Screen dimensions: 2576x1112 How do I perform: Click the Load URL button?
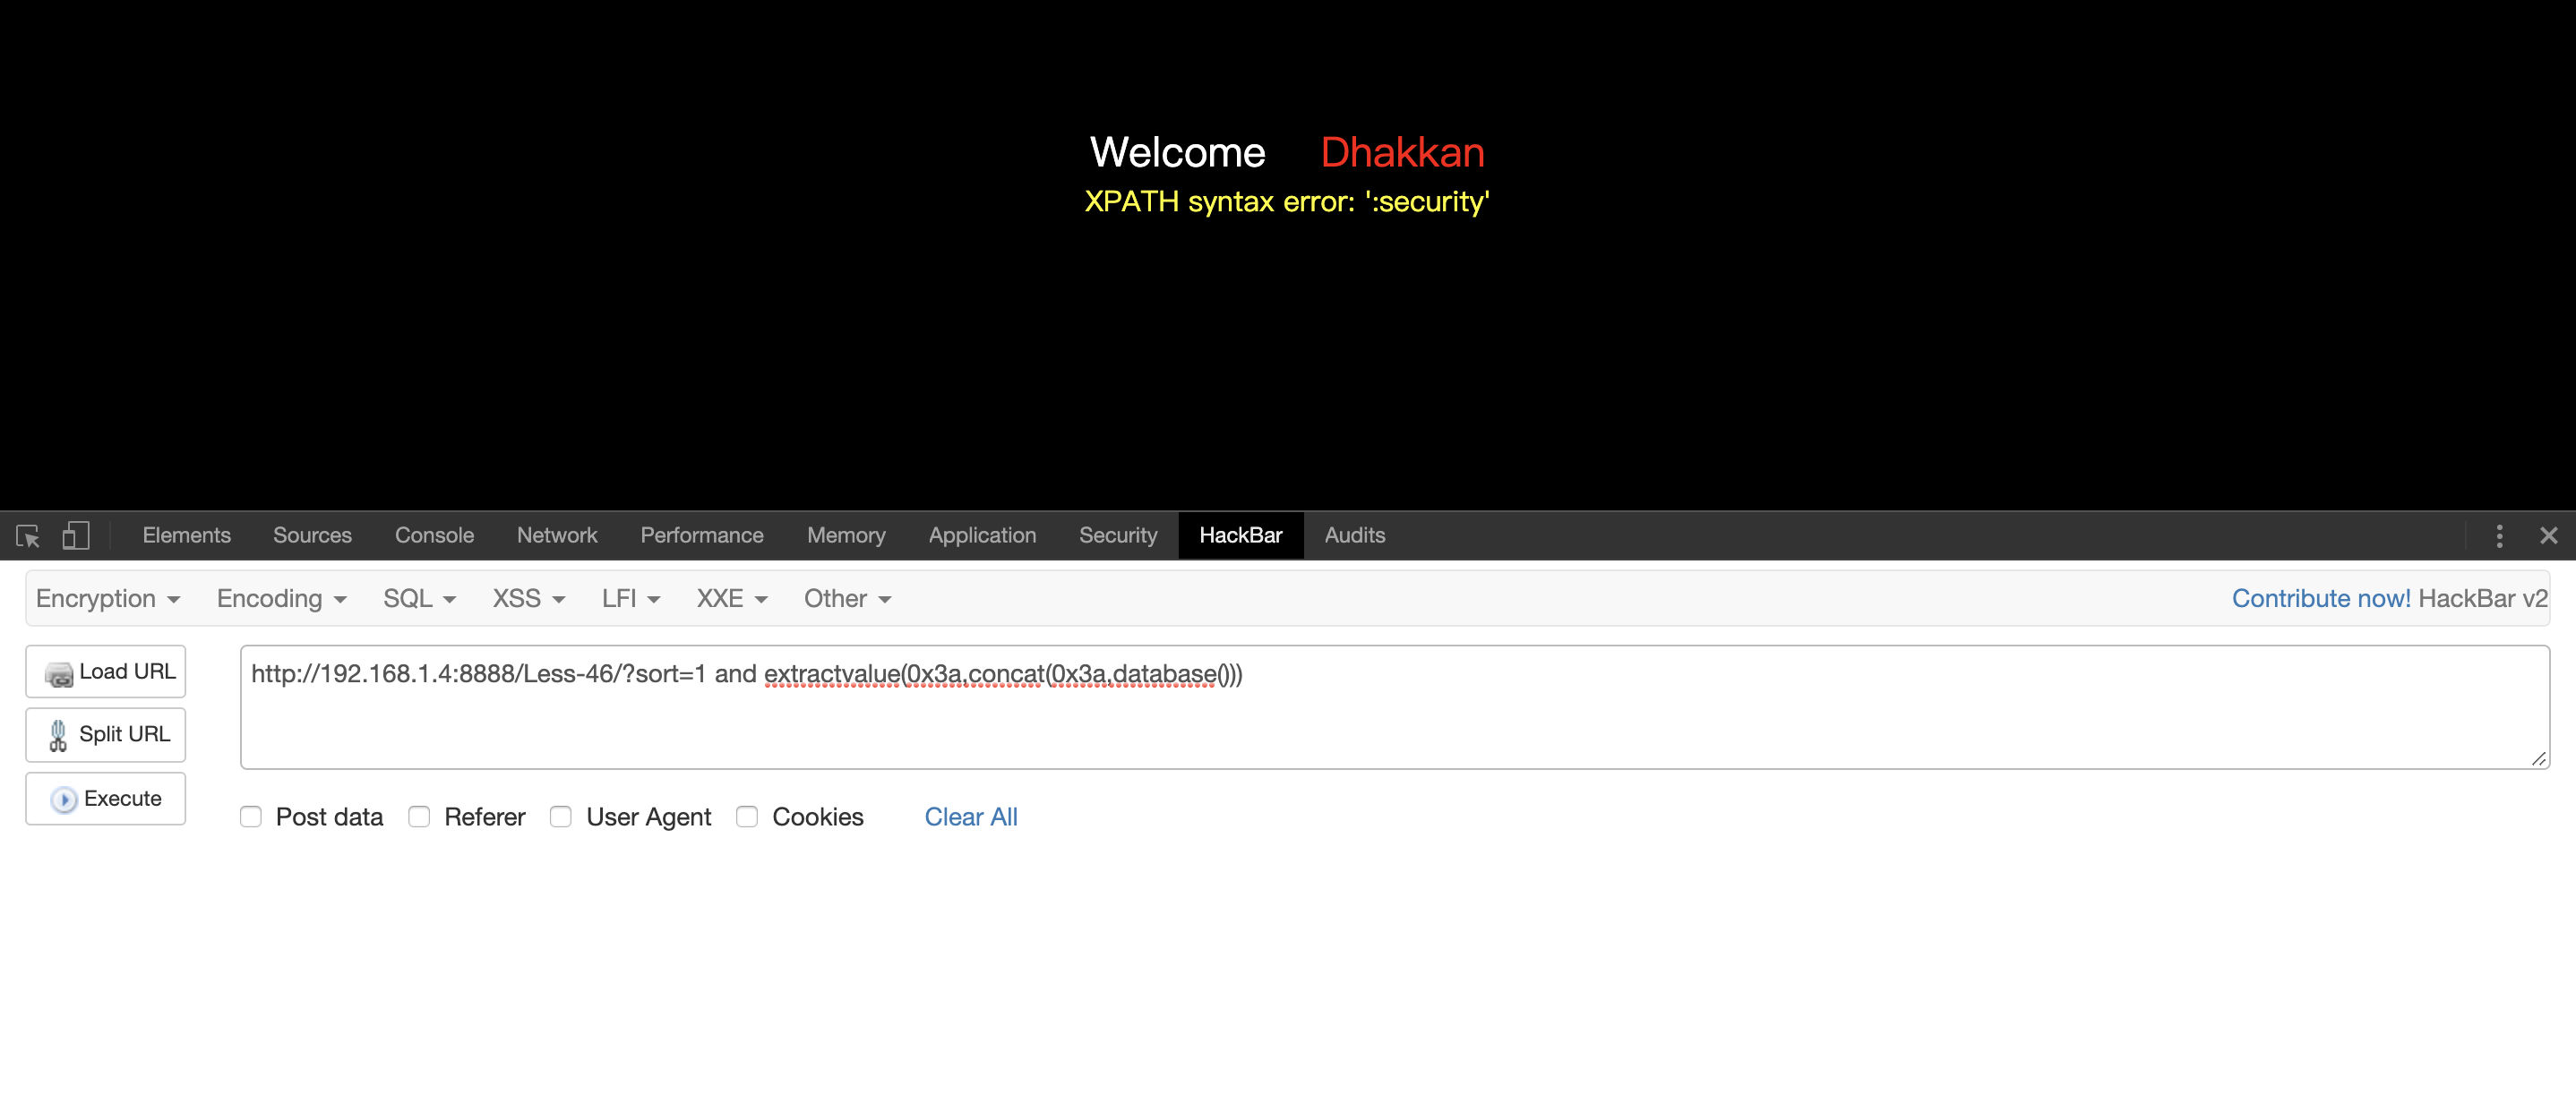click(x=106, y=672)
